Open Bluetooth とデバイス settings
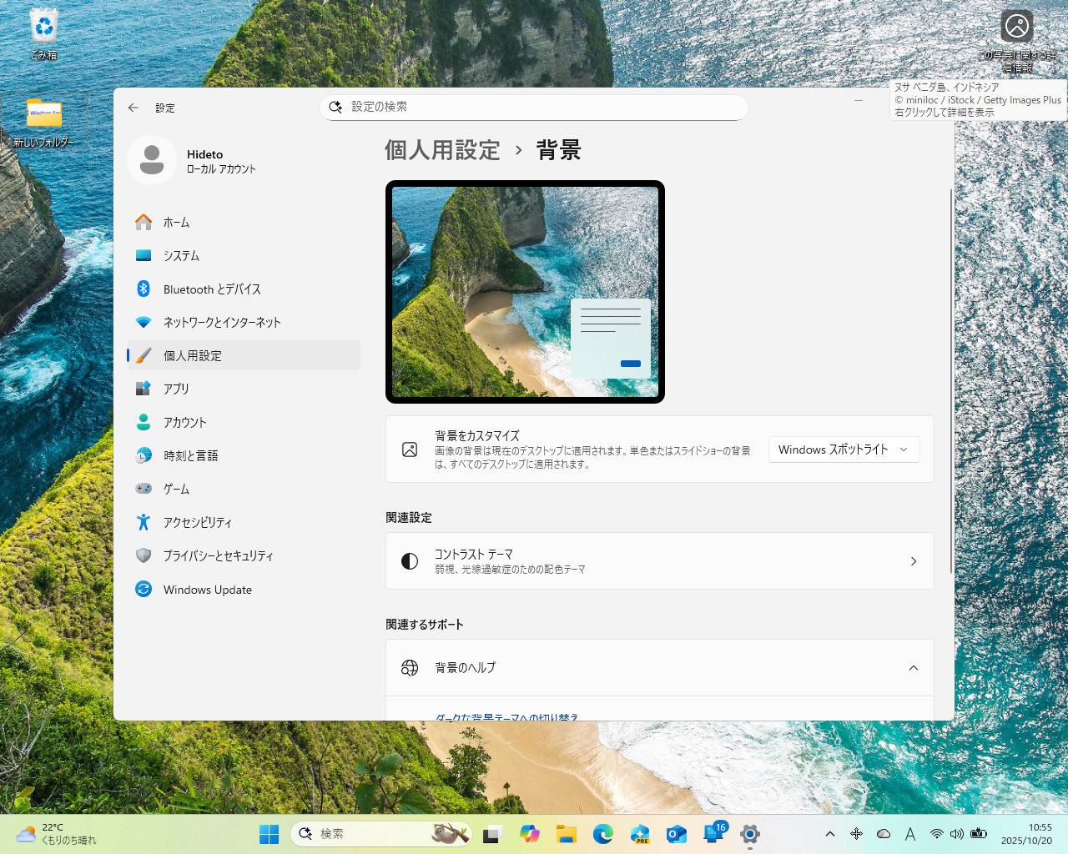 point(212,289)
